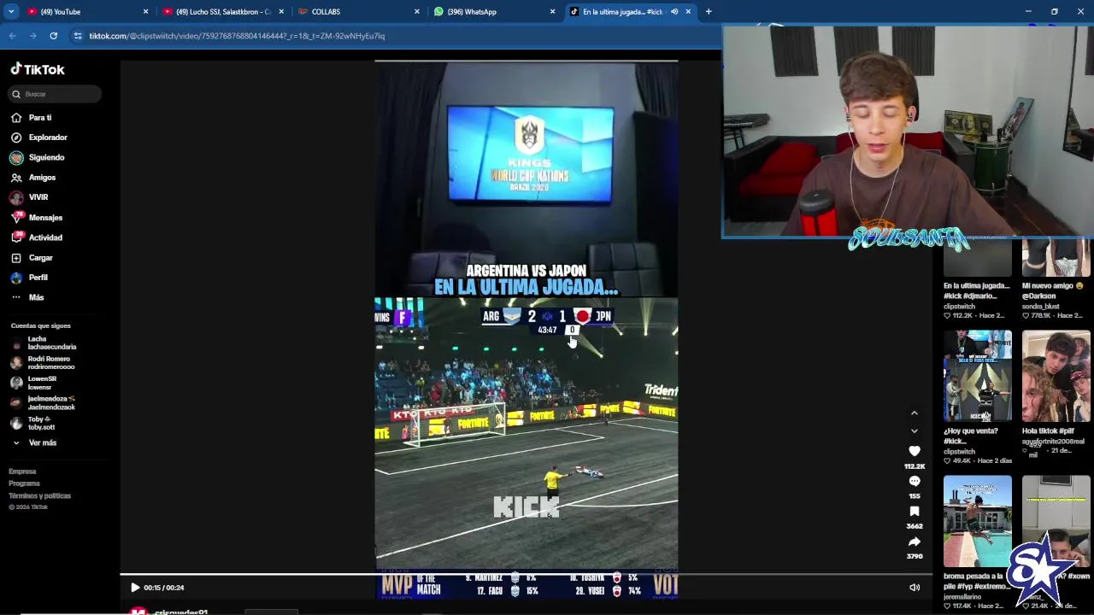Click the clipstwitch author under En la ultima jugada
Screen dimensions: 1094x615
958,306
